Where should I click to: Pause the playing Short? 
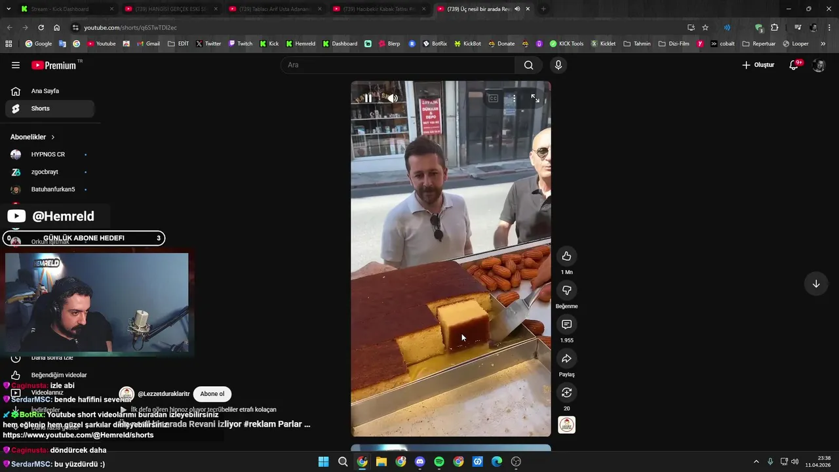click(368, 98)
